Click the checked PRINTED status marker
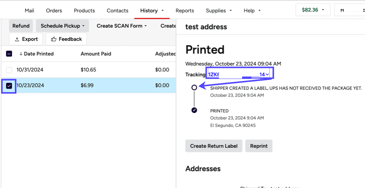The height and width of the screenshot is (188, 365). [x=194, y=110]
